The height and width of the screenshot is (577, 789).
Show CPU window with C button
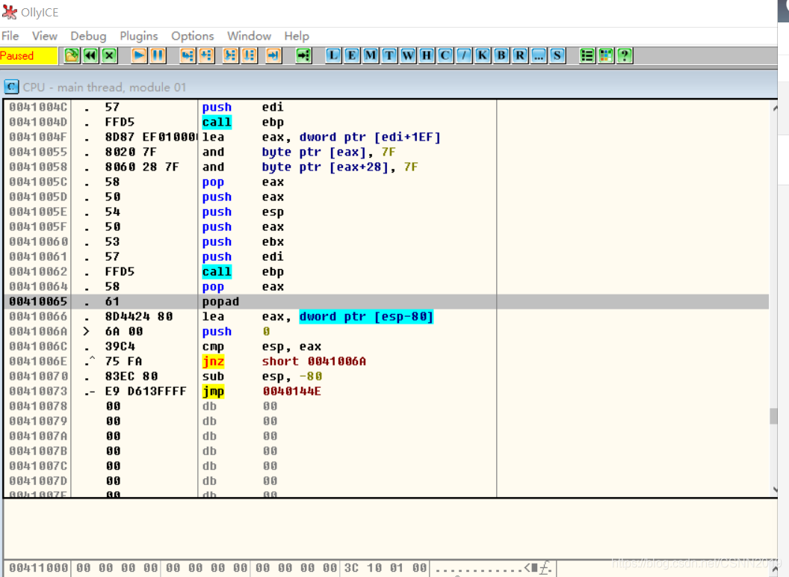click(445, 55)
